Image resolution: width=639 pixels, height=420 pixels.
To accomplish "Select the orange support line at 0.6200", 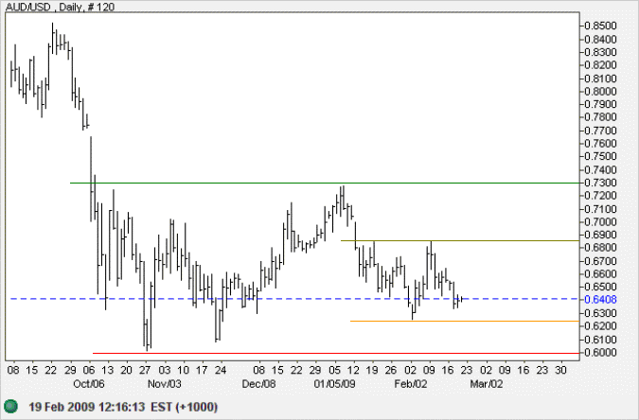I will coord(465,321).
